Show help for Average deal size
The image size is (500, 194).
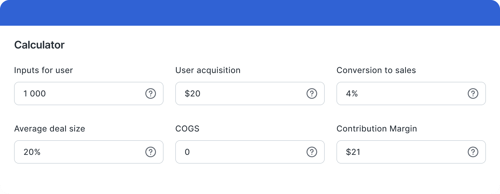[151, 152]
